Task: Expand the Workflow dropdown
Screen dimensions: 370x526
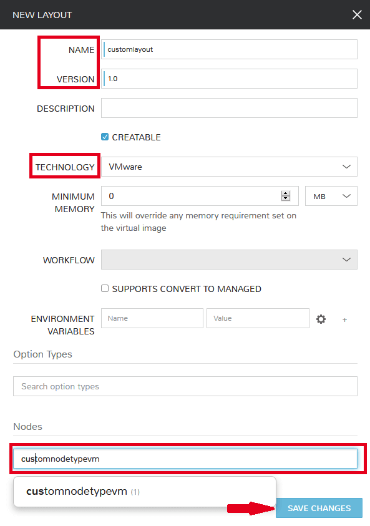Action: [x=229, y=260]
